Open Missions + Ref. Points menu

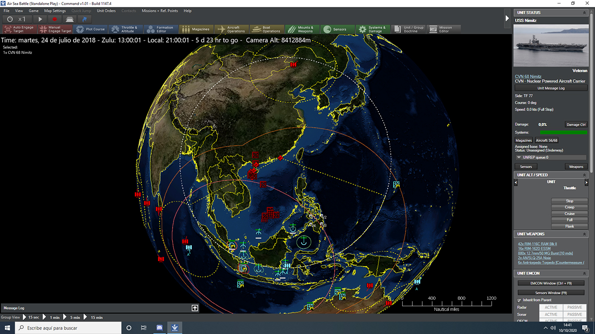tap(159, 10)
